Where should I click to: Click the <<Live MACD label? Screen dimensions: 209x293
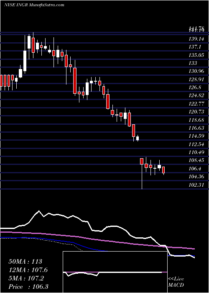point(176,282)
